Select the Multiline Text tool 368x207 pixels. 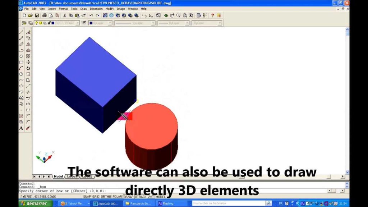pyautogui.click(x=21, y=128)
